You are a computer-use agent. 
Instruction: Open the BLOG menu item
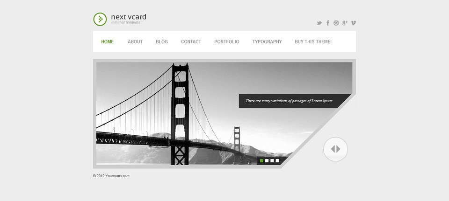click(162, 42)
